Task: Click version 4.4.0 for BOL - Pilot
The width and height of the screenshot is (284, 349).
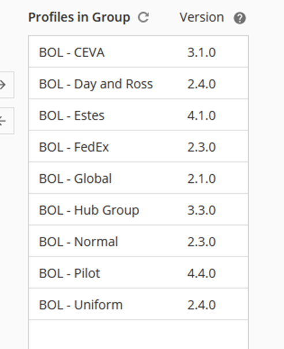Action: pos(201,273)
